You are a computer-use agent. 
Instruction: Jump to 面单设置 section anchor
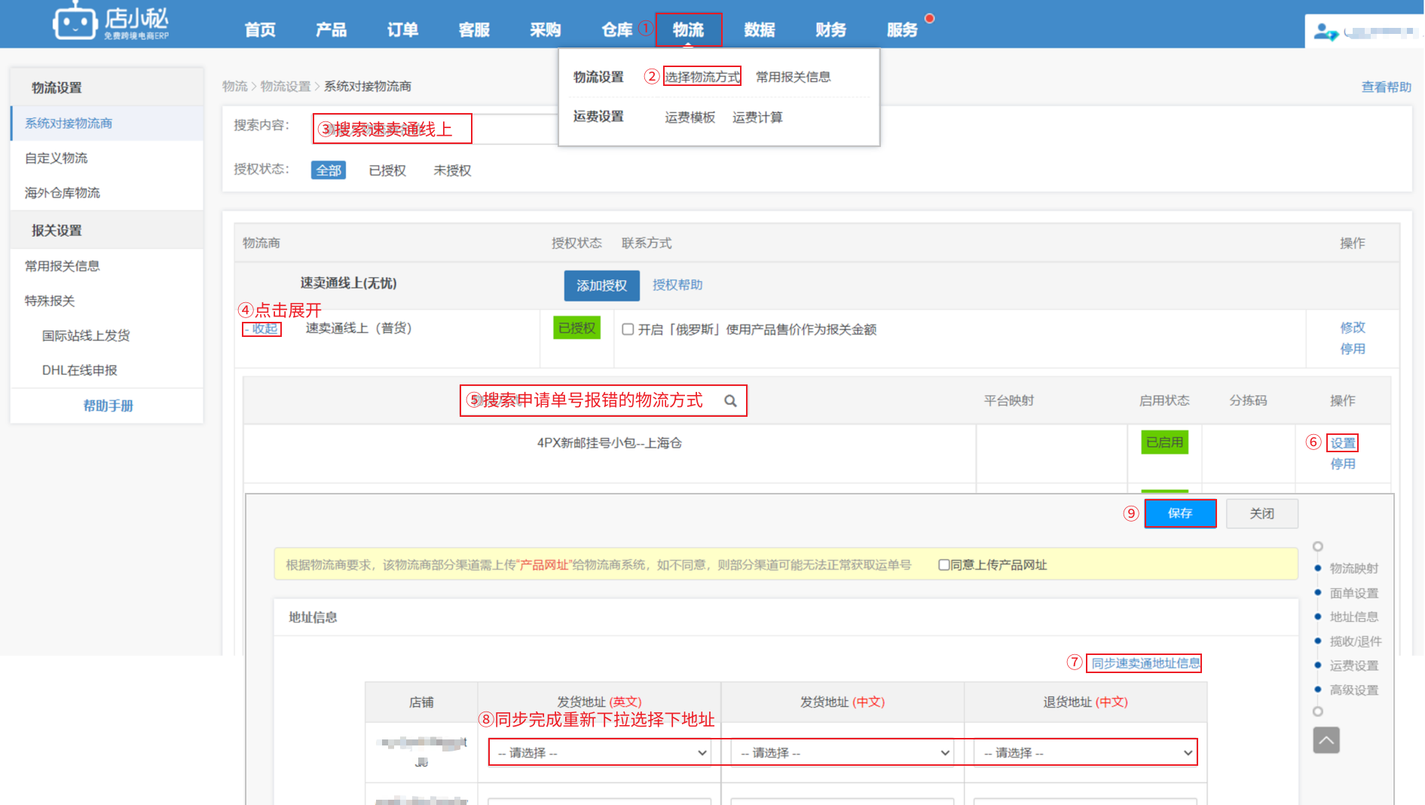(x=1353, y=593)
